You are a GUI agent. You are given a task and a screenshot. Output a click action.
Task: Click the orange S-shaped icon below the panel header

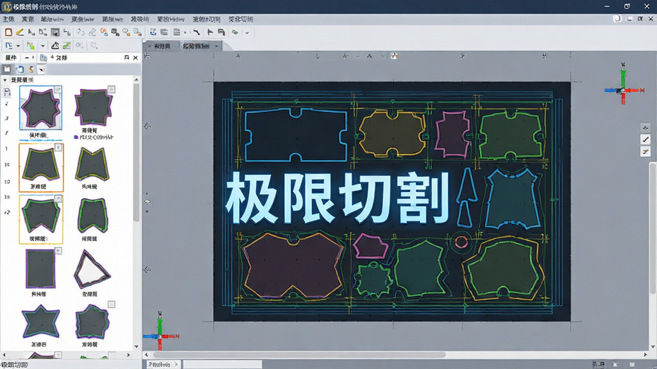point(31,69)
